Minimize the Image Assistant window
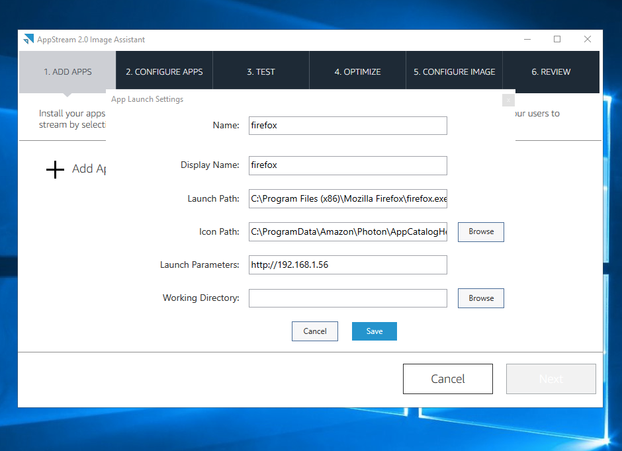This screenshot has width=622, height=451. (527, 39)
